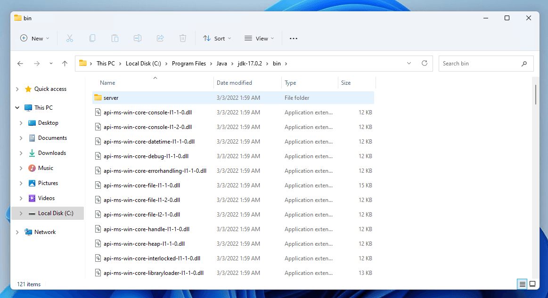The width and height of the screenshot is (548, 298).
Task: Select api-ms-win-core-console-l1-2-0.dll file
Action: (x=233, y=127)
